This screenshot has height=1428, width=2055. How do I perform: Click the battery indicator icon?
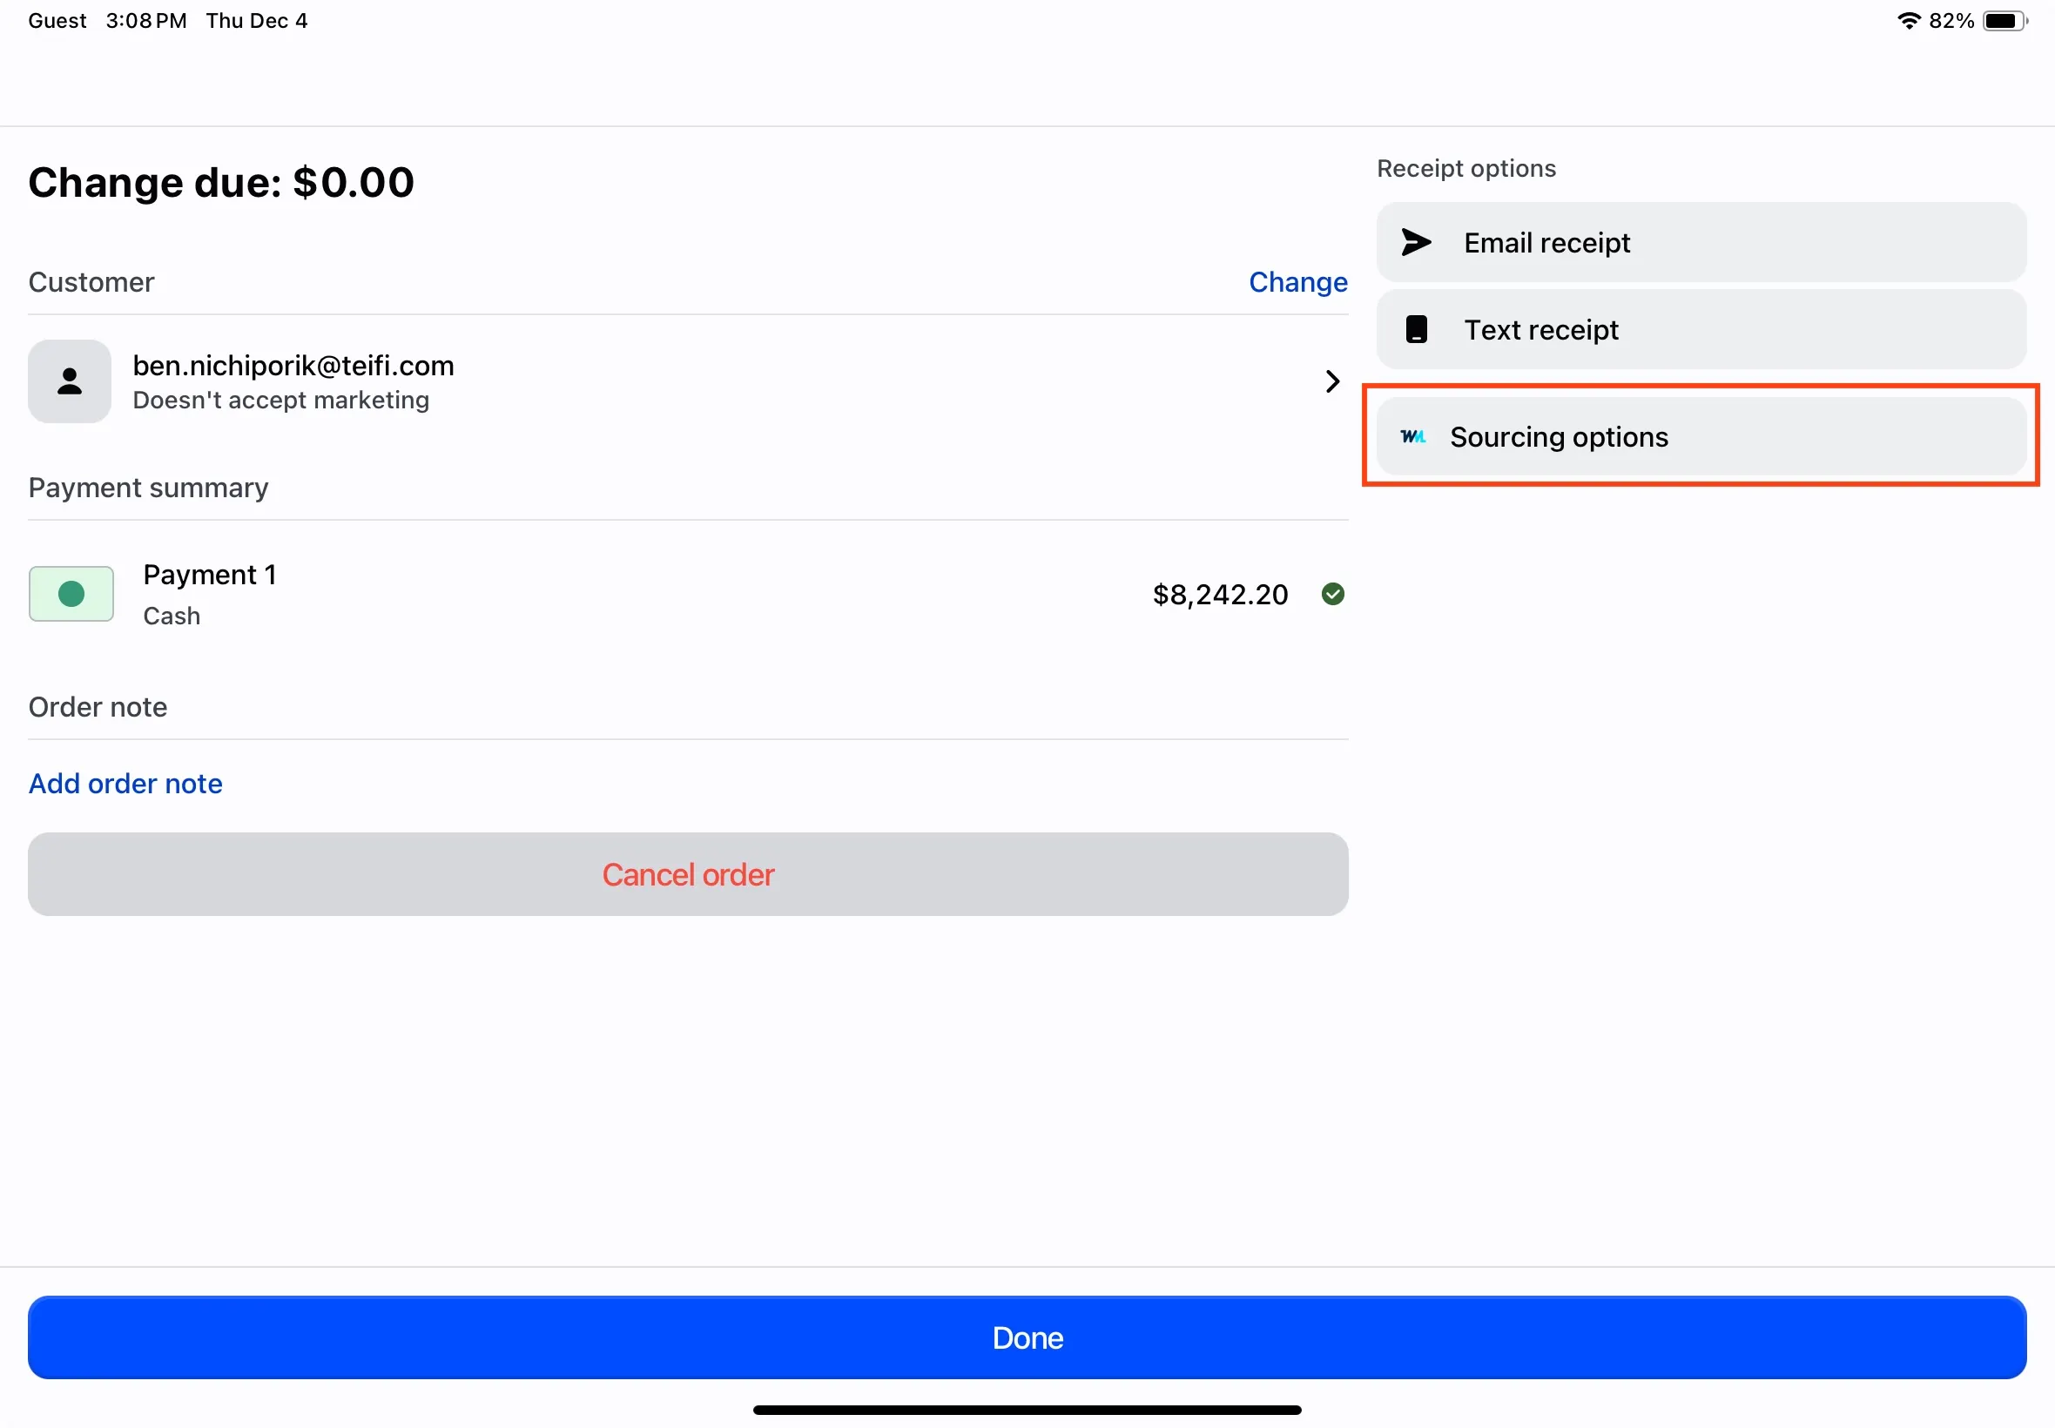(x=2004, y=21)
